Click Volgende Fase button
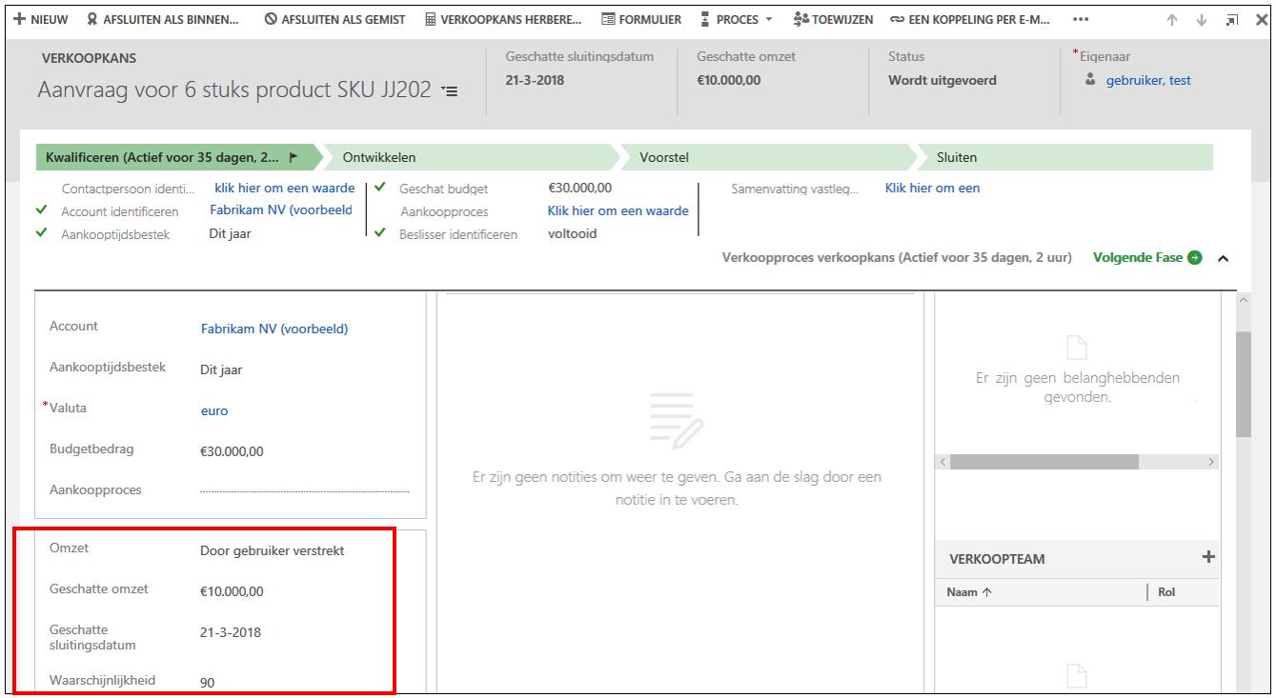Image resolution: width=1276 pixels, height=698 pixels. (x=1147, y=257)
